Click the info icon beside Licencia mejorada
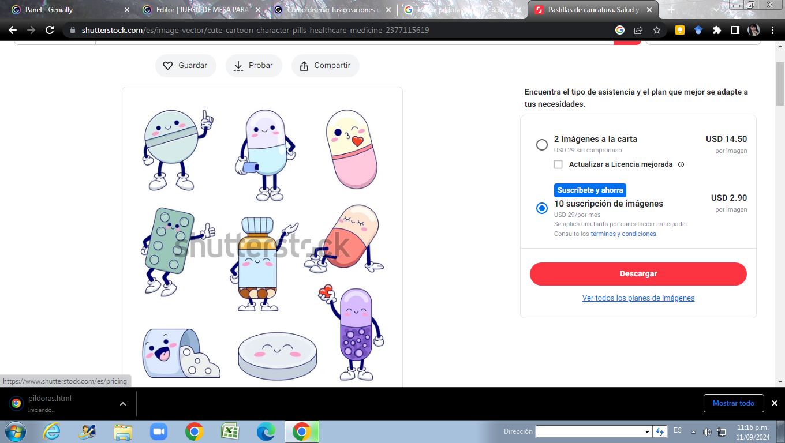 click(681, 164)
